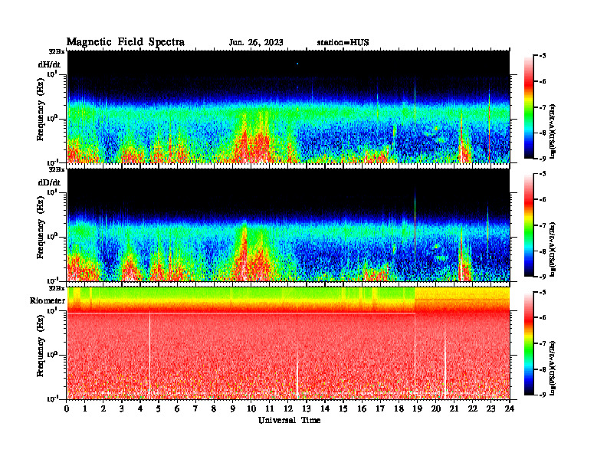The width and height of the screenshot is (607, 469).
Task: Click the "-7" tick on dH/dt color scale
Action: (x=543, y=107)
